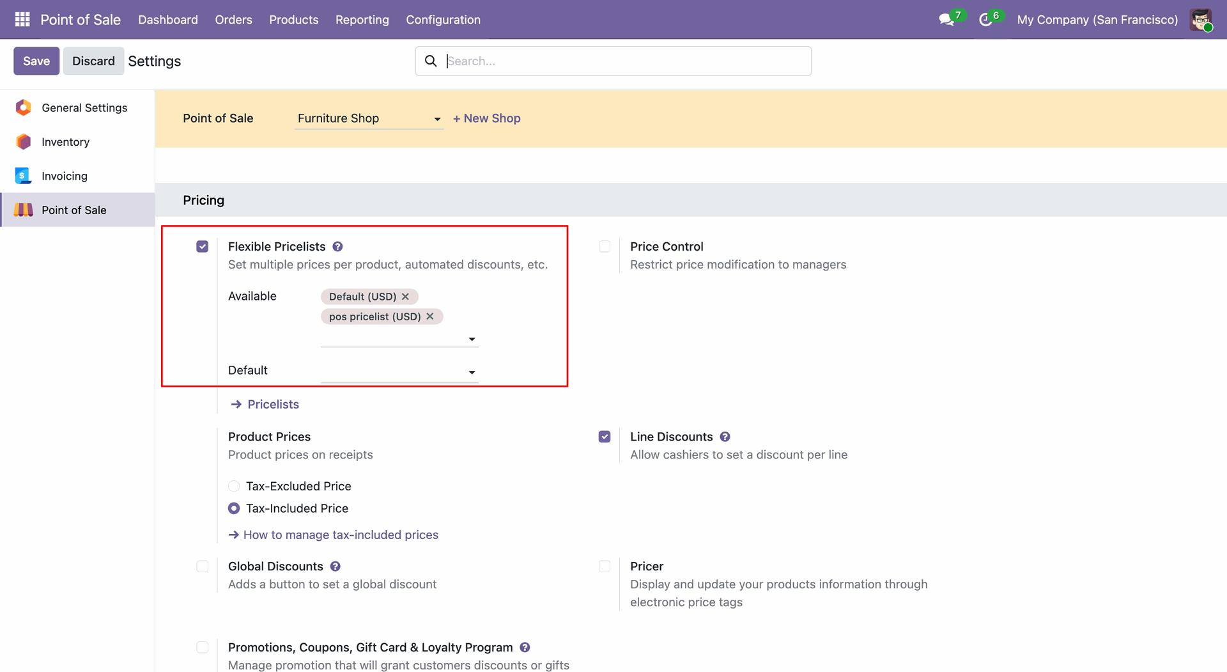Click in the settings Search field
The height and width of the screenshot is (672, 1227).
(626, 61)
